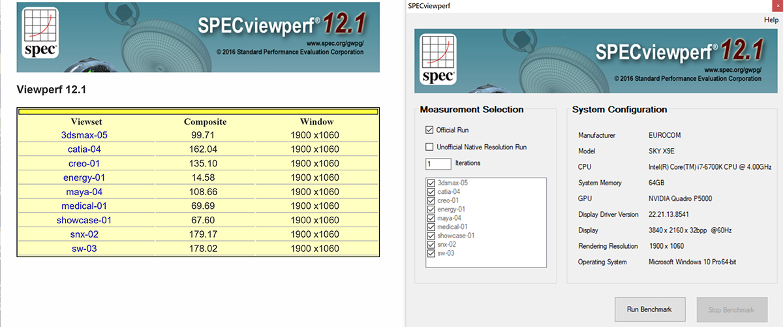Click the SPEC logo in the left report banner
The height and width of the screenshot is (327, 783).
[x=40, y=33]
